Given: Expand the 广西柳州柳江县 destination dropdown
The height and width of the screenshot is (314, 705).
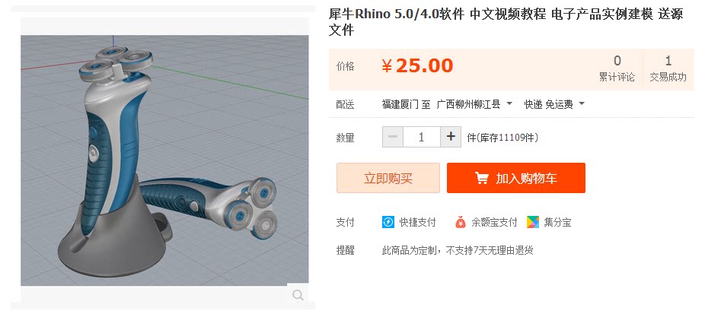Looking at the screenshot, I should pyautogui.click(x=474, y=104).
